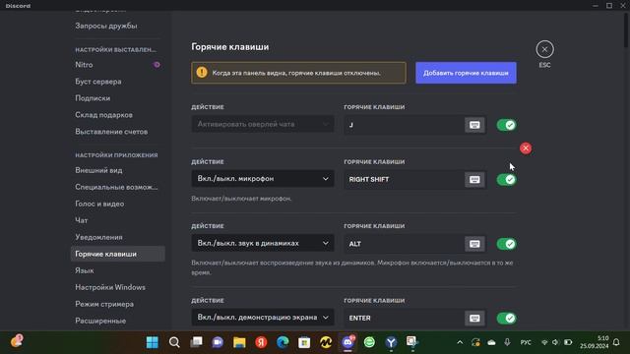Open 'Вкл./выкл. микрофон' action dropdown
The height and width of the screenshot is (354, 630).
click(x=263, y=179)
